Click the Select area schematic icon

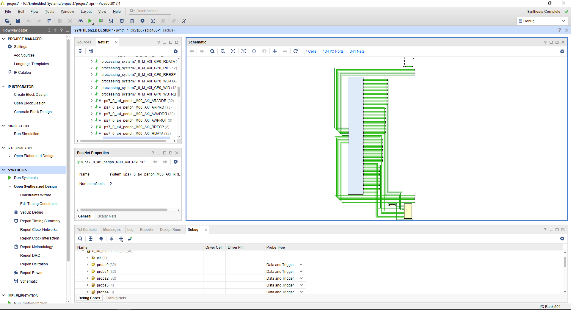244,51
